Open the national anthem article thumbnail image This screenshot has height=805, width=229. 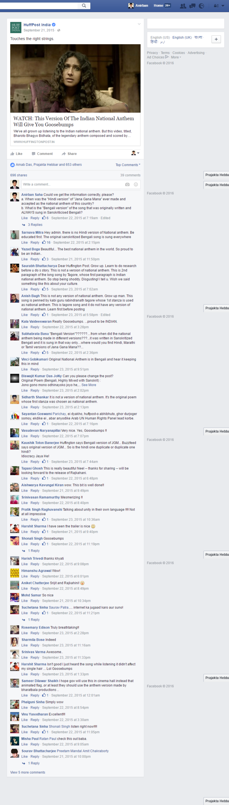pyautogui.click(x=75, y=78)
